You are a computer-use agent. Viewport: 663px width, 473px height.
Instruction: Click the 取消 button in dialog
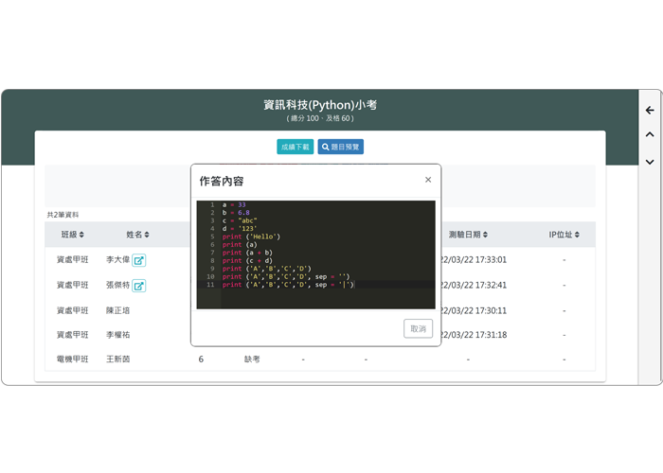[417, 328]
